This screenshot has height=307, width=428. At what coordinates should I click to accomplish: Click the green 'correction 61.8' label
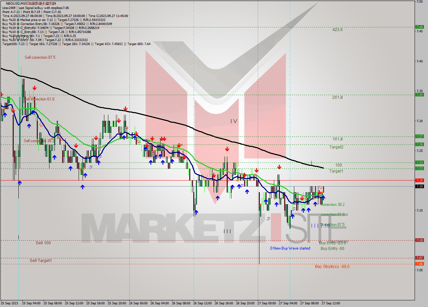[x=332, y=215]
